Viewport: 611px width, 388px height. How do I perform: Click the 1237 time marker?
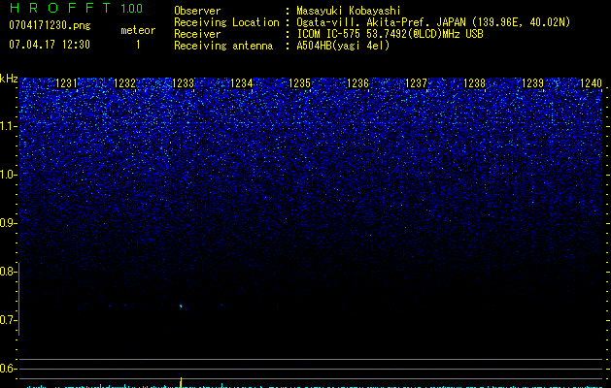[x=416, y=83]
